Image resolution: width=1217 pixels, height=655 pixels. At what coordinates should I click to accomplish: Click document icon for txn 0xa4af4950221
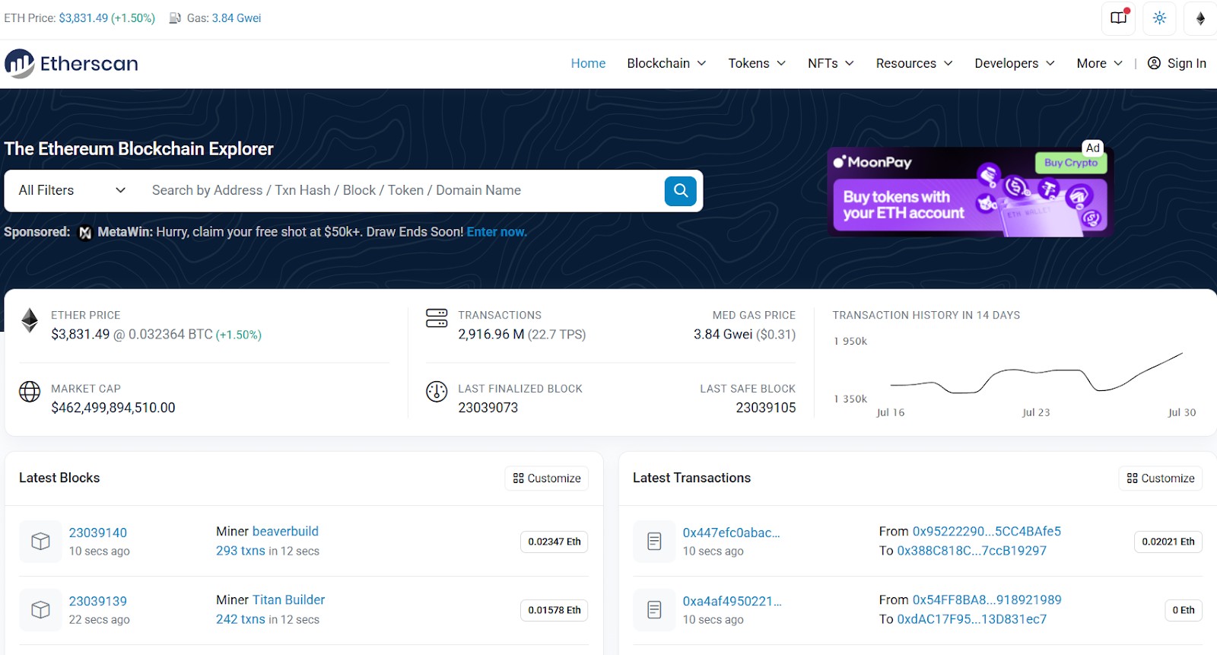pyautogui.click(x=654, y=609)
